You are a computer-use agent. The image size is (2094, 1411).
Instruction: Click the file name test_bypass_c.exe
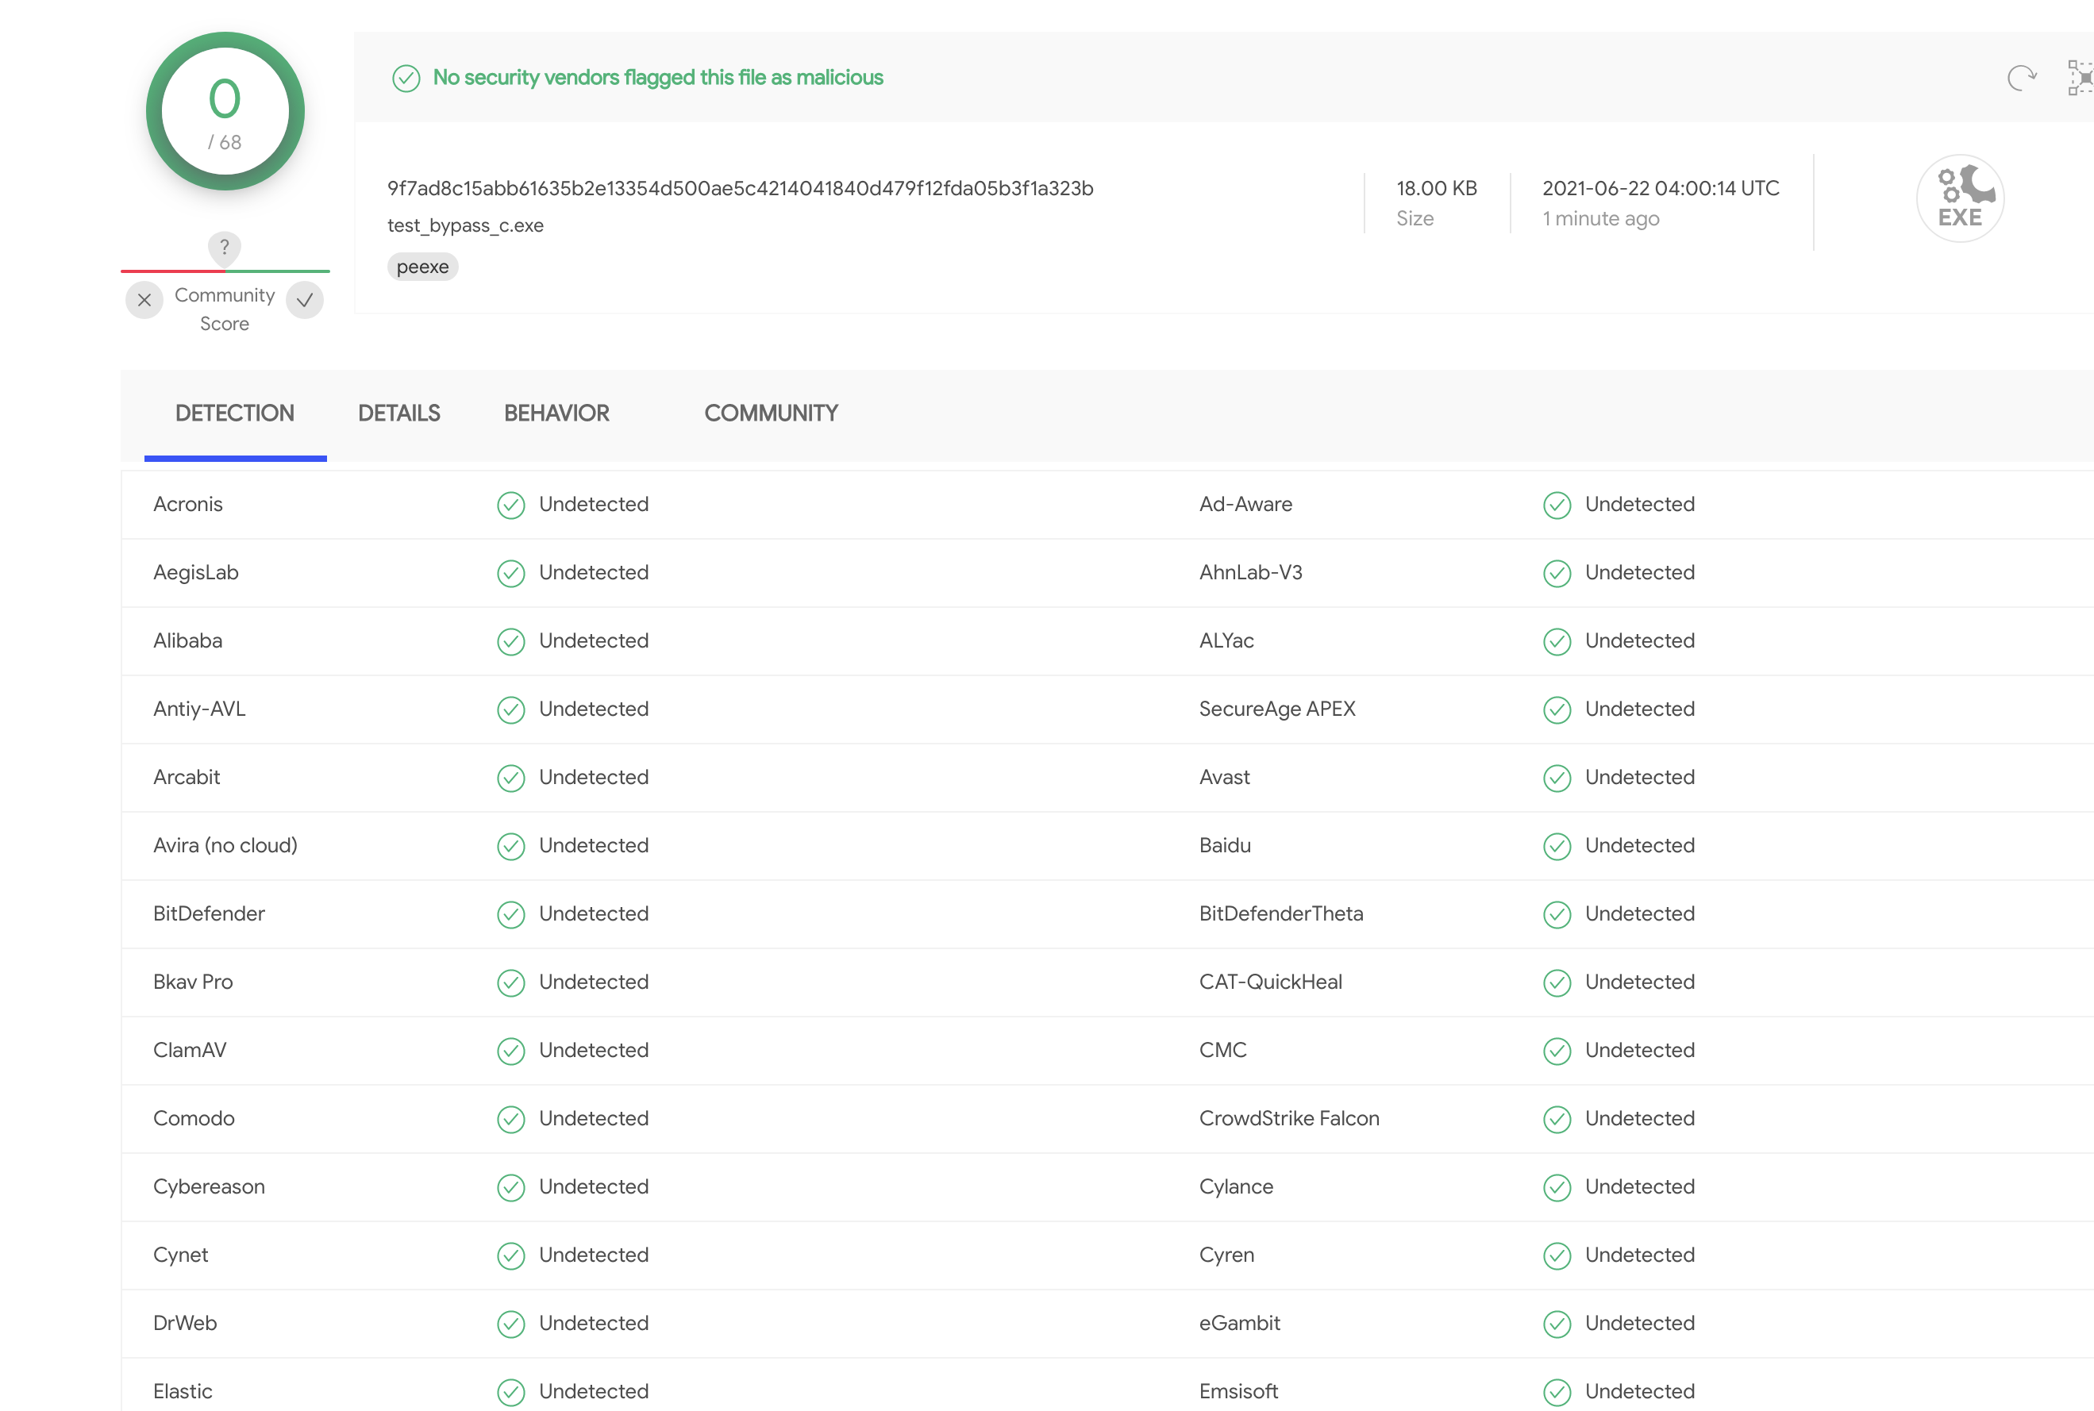pos(465,225)
